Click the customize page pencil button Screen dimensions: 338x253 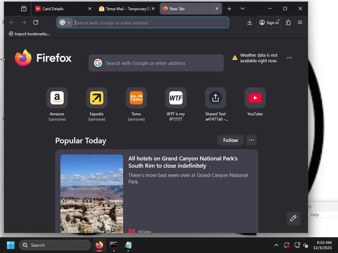click(293, 218)
